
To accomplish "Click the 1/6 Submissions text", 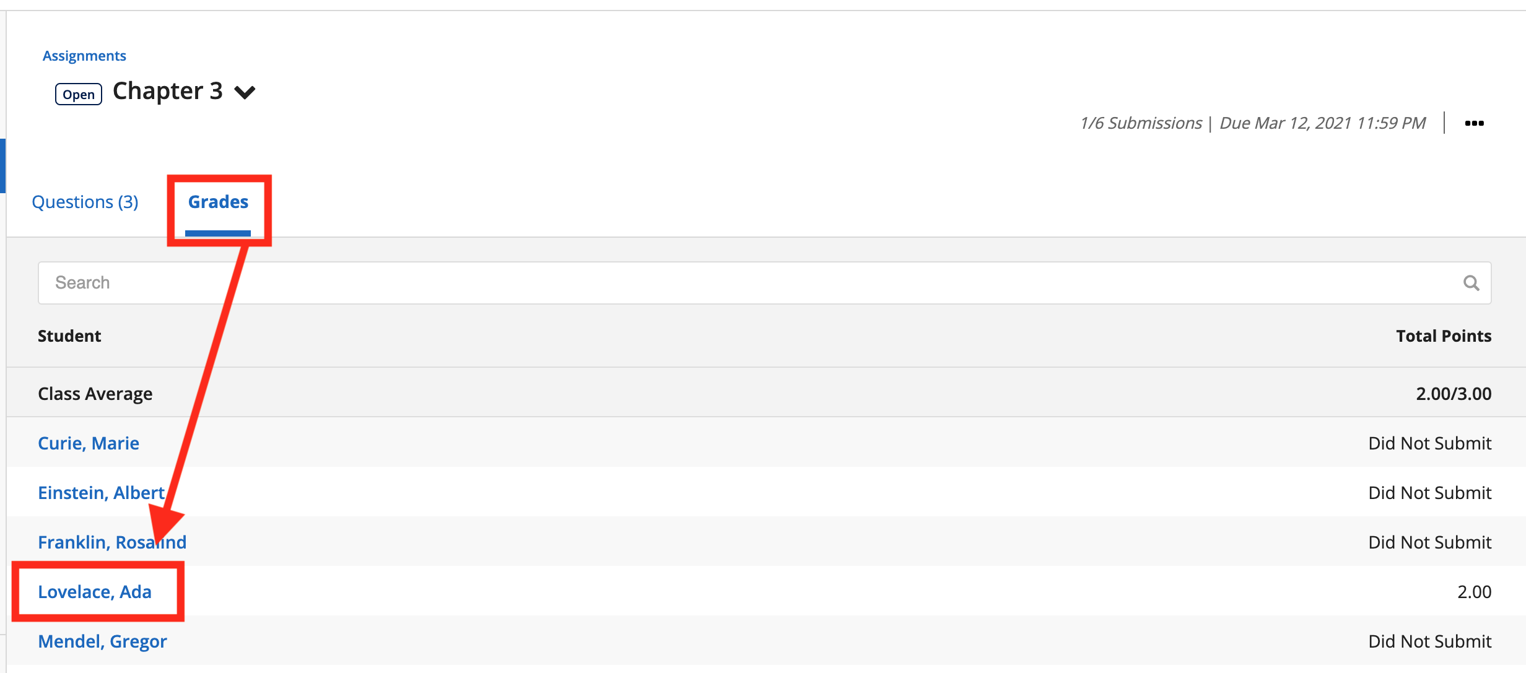I will click(x=1141, y=123).
